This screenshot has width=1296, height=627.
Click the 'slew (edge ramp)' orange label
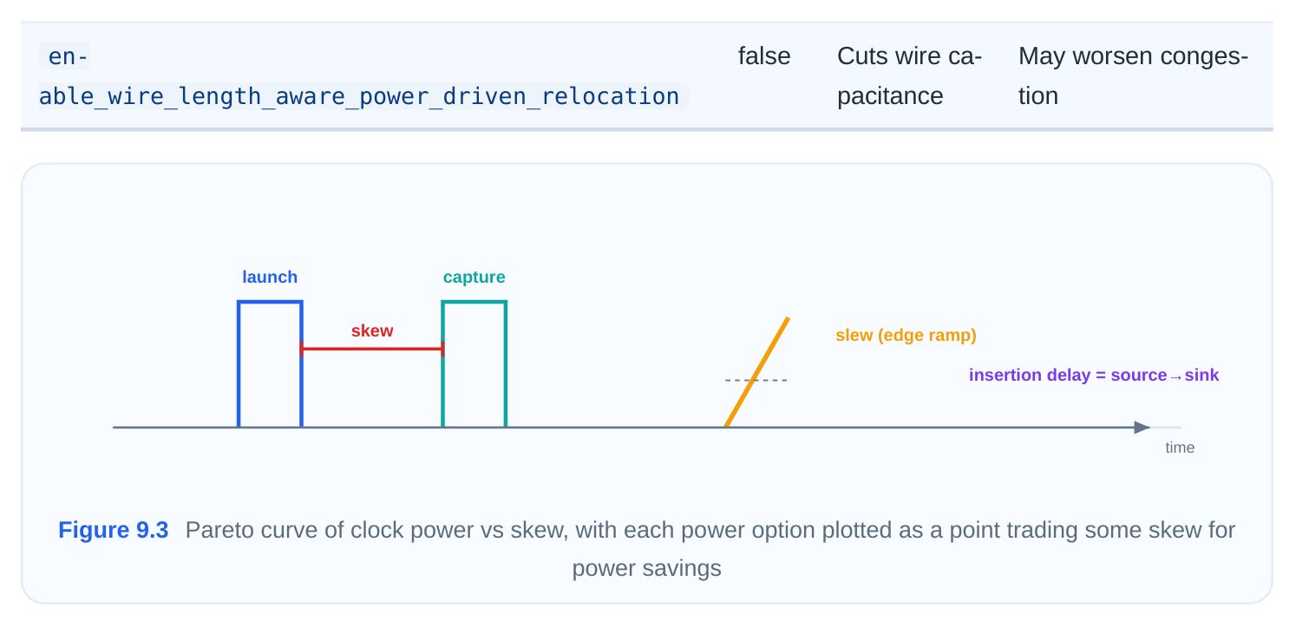tap(906, 336)
